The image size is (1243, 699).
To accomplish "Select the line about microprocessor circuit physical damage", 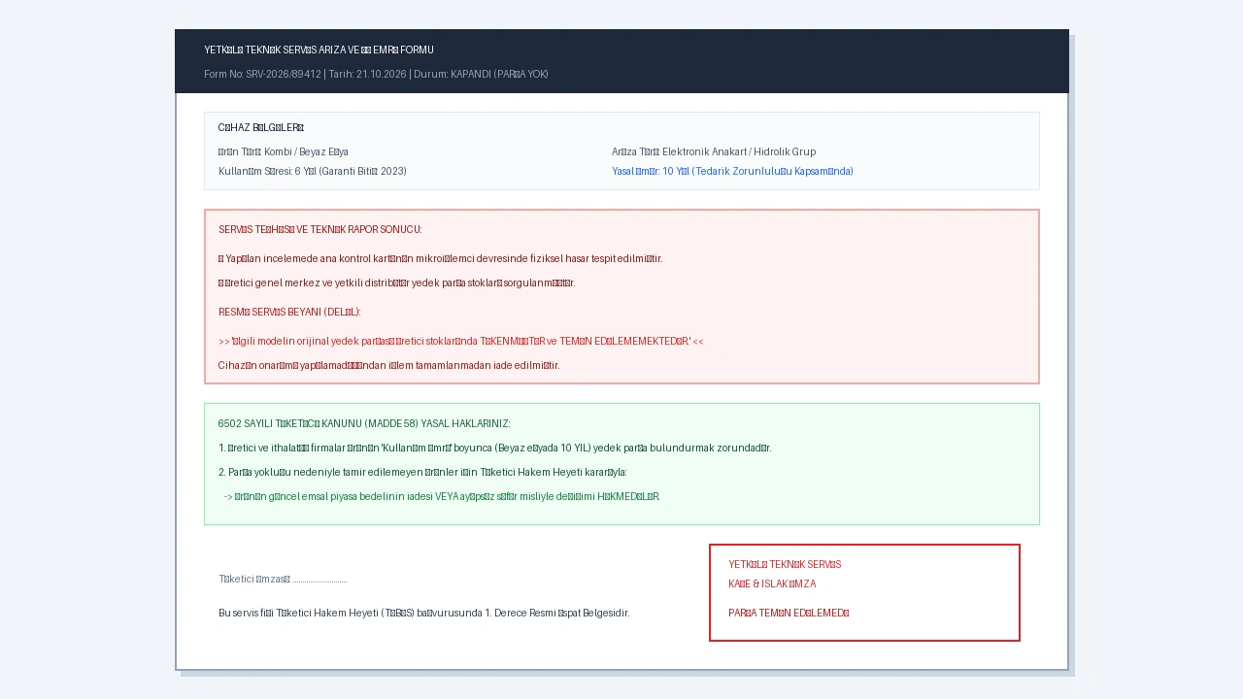I will tap(441, 258).
